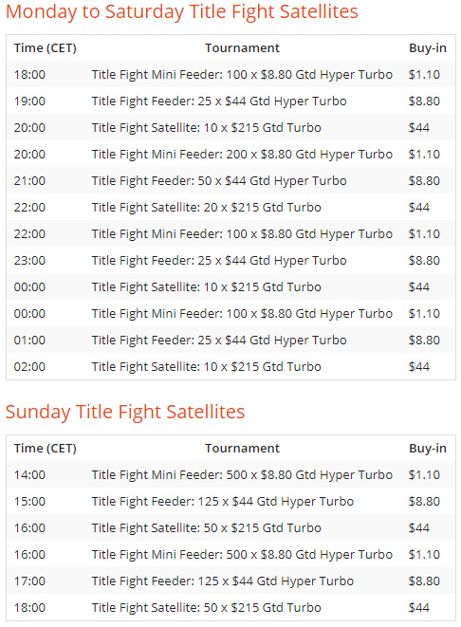Select the 14:00 Mini Feeder 500 x $8.80 row
Viewport: 461px width, 627px height.
(230, 474)
